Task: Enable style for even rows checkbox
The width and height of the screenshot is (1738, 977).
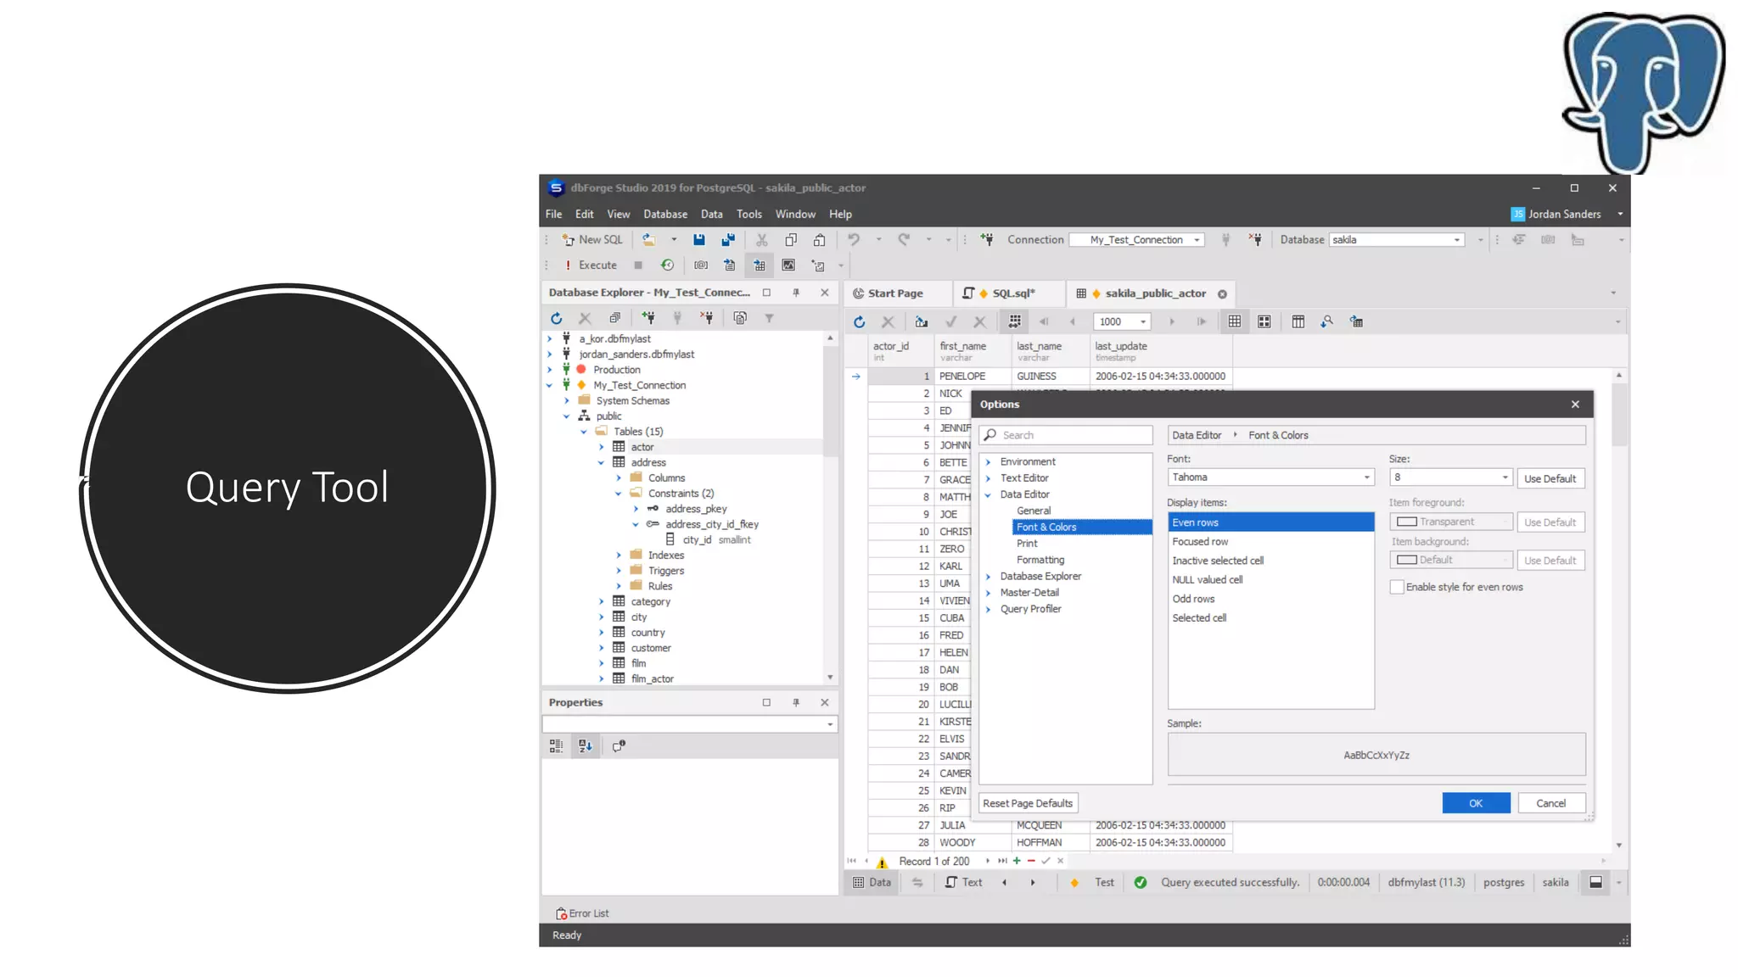Action: point(1397,587)
